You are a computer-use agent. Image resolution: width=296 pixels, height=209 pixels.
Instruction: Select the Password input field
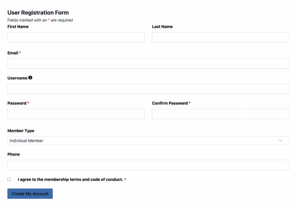[76, 114]
